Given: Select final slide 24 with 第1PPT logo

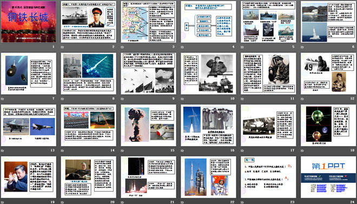Looking at the screenshot, I should [328, 177].
